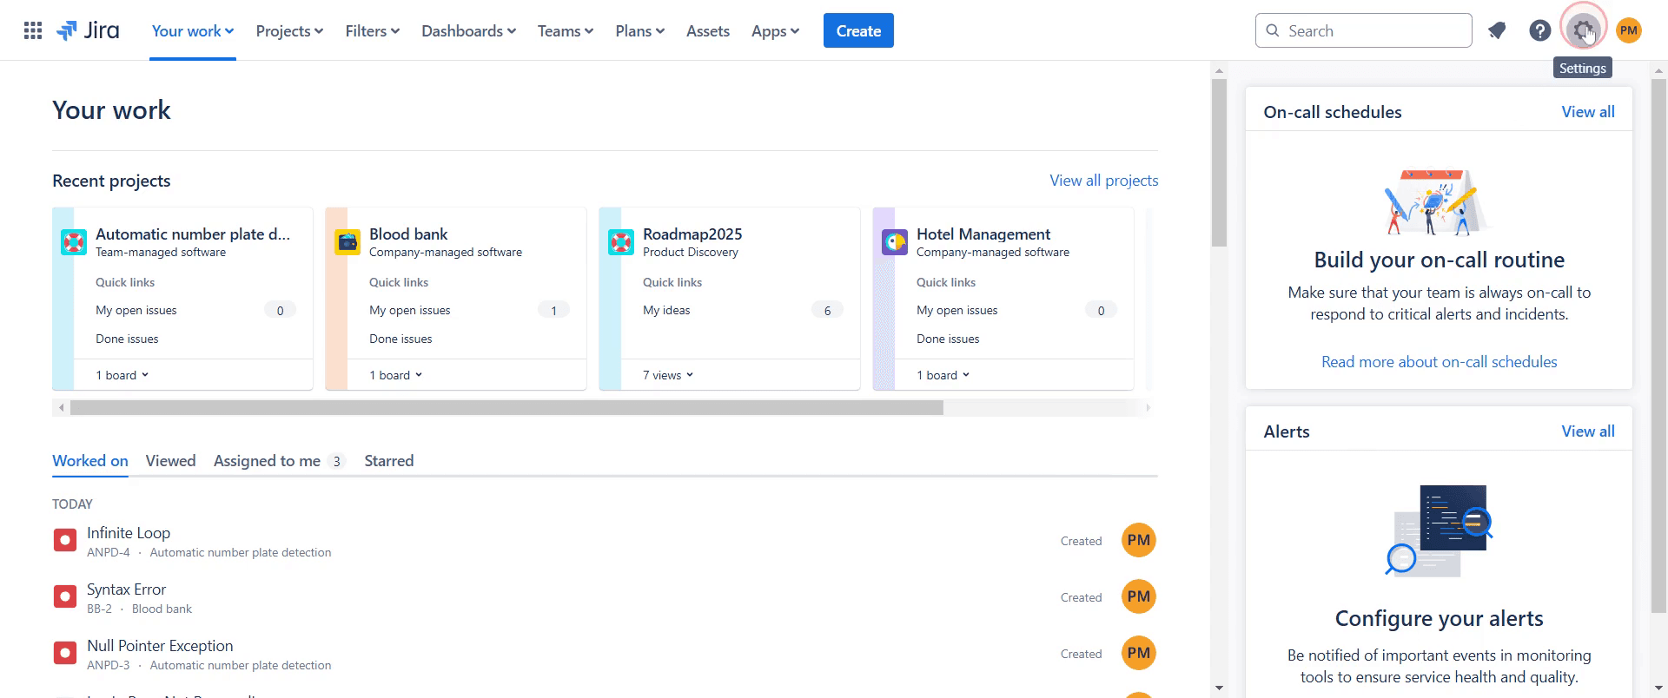Click the Infinite Loop bug issue icon
This screenshot has height=698, width=1668.
click(65, 541)
